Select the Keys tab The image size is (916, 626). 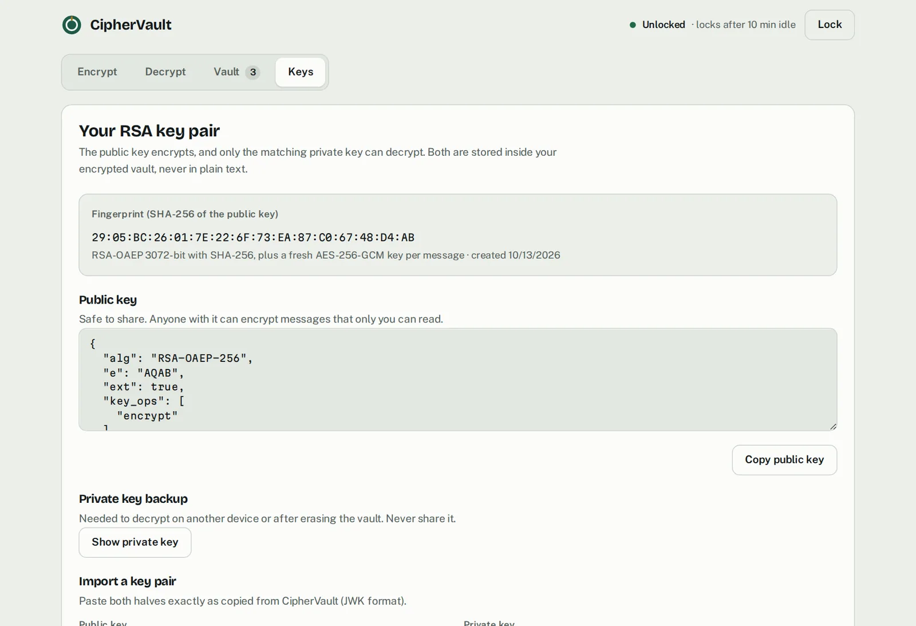point(301,72)
